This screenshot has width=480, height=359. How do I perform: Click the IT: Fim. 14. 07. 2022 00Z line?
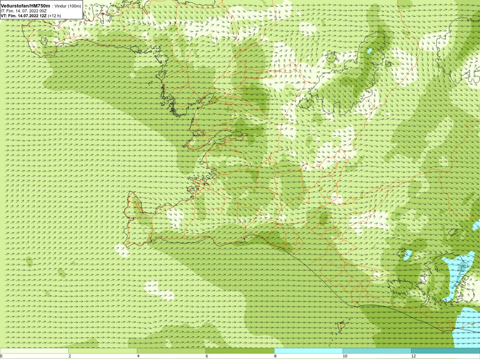[x=24, y=11]
